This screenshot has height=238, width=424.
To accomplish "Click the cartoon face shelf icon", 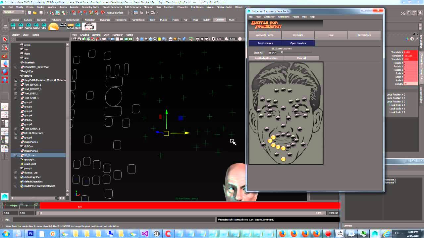I will [89, 26].
